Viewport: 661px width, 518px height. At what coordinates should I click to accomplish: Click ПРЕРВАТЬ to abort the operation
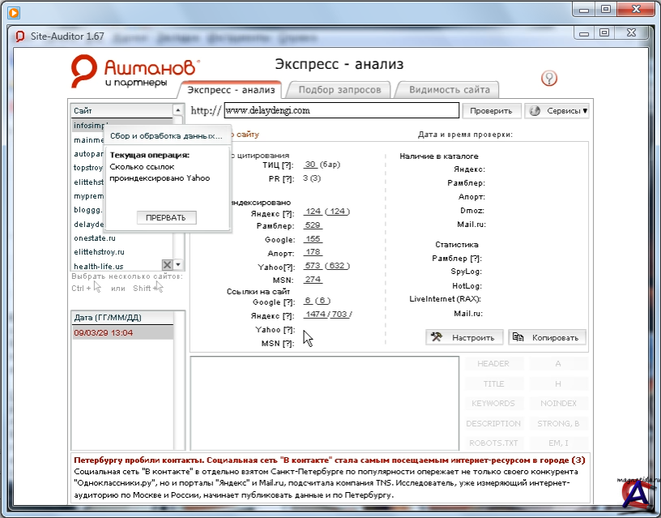[166, 217]
